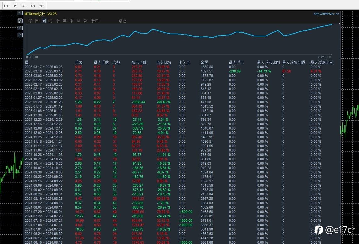
Task: Open the 综 summary statistics tab
Action: pyautogui.click(x=30, y=21)
